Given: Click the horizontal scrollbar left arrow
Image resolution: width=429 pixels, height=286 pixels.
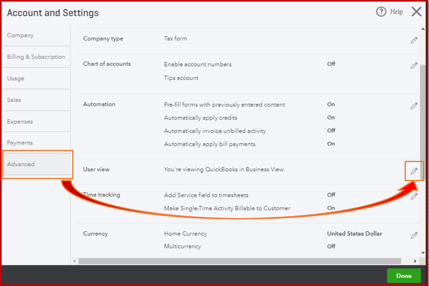Looking at the screenshot, I should 75,261.
